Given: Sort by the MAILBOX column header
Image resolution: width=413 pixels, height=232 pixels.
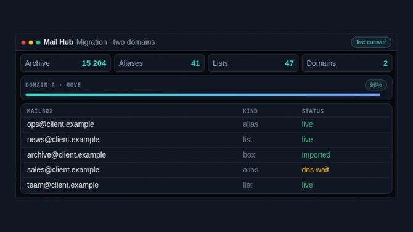Looking at the screenshot, I should coord(40,111).
